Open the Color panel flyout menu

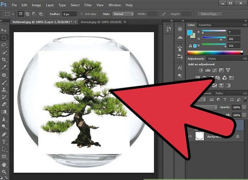245,25
